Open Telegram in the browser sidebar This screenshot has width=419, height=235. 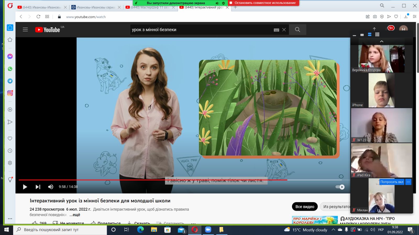point(10,81)
